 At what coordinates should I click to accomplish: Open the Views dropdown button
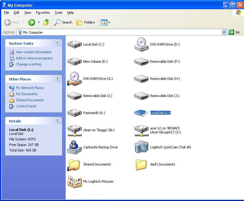coord(105,22)
